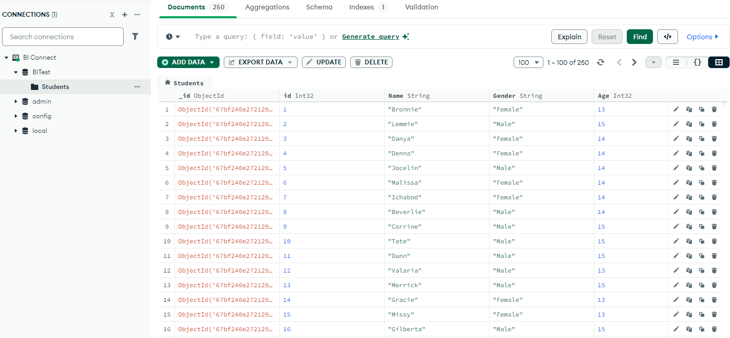Expand the "admin" database in the sidebar

coord(16,101)
